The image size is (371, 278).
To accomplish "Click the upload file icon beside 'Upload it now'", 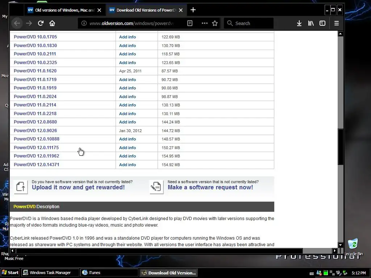I will tap(21, 187).
